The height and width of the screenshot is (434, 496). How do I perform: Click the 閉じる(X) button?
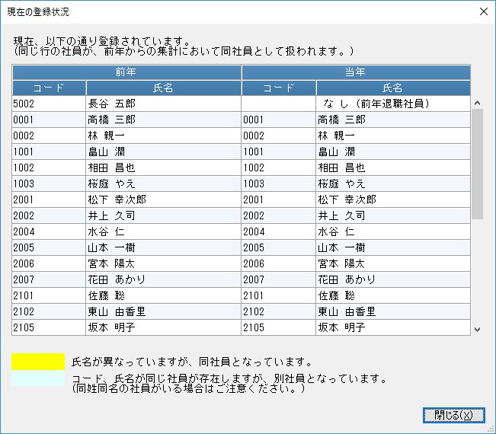click(x=453, y=415)
